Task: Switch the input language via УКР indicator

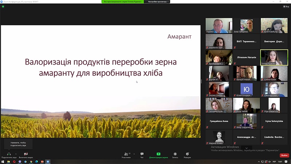Action: click(x=274, y=162)
